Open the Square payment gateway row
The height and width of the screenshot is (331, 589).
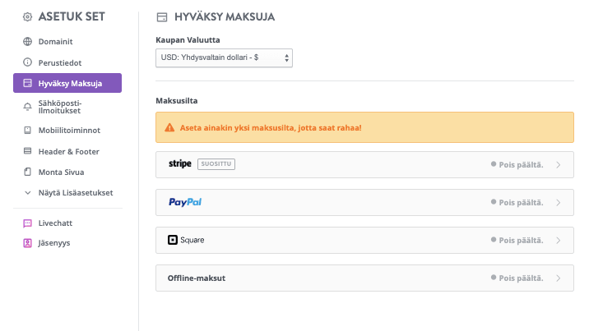(364, 240)
